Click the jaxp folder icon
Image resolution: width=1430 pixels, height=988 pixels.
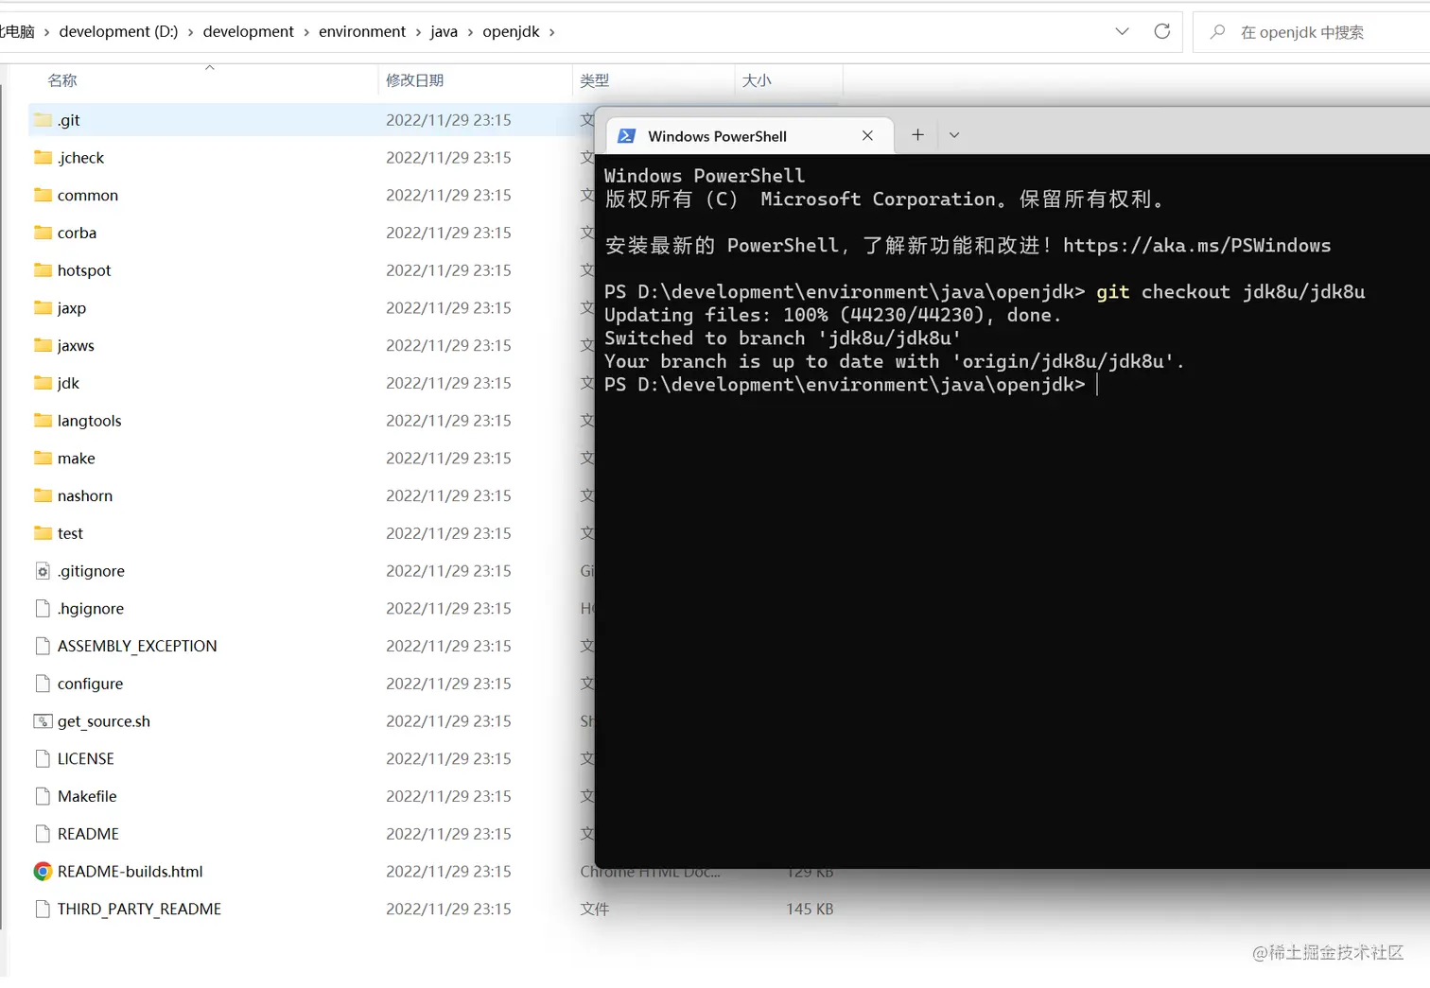[x=43, y=308]
